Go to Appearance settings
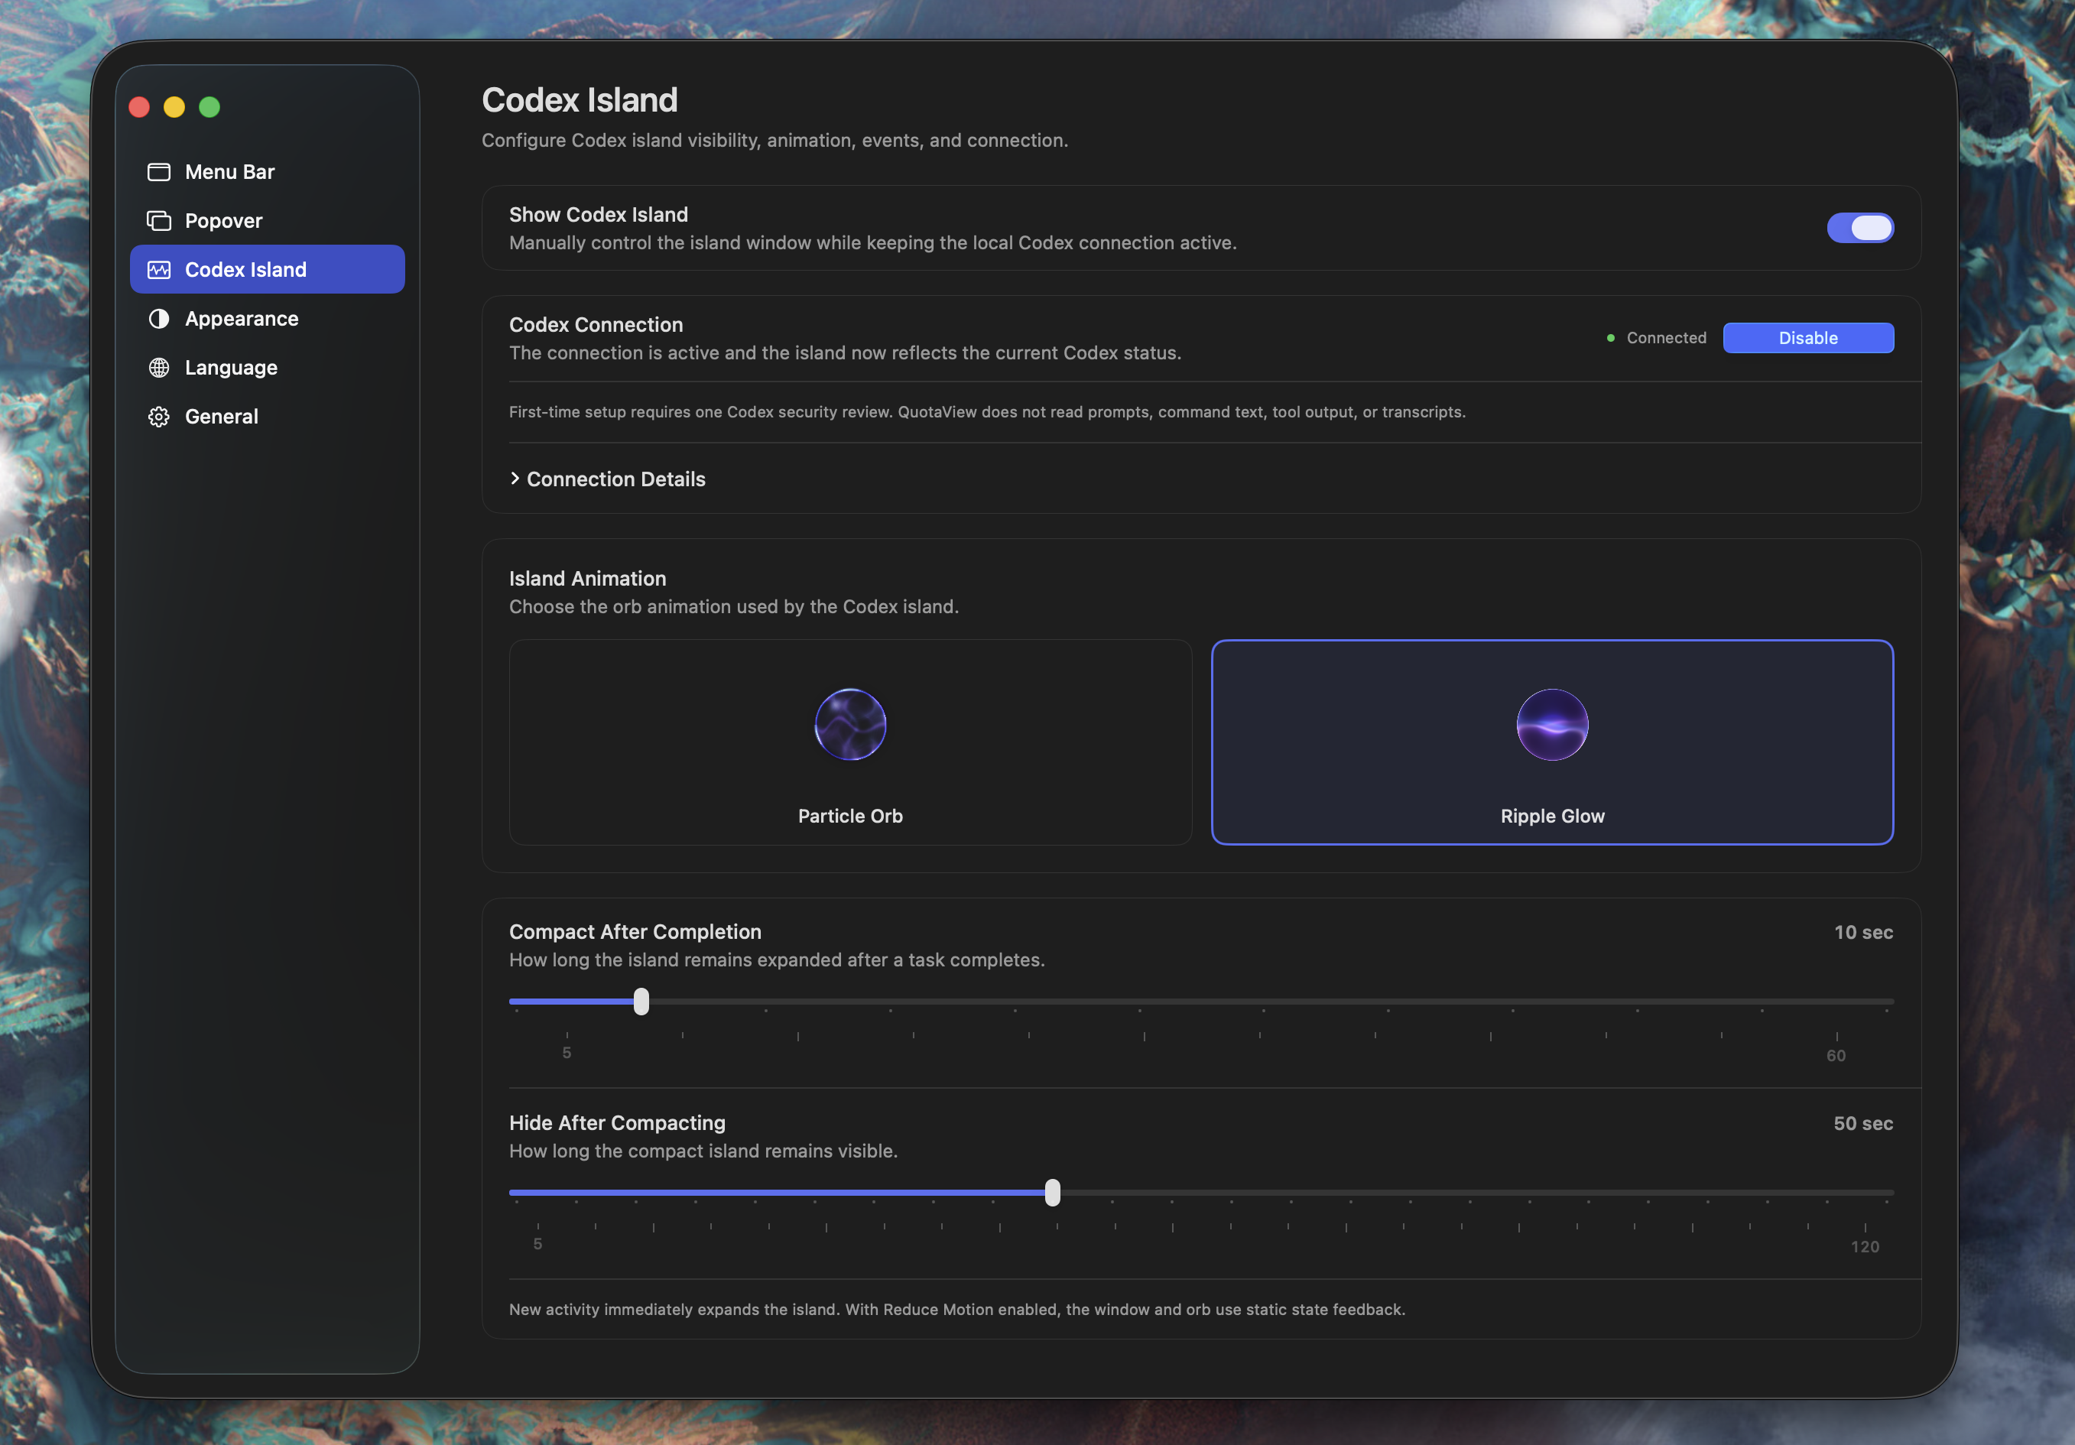Viewport: 2075px width, 1445px height. pyautogui.click(x=268, y=318)
